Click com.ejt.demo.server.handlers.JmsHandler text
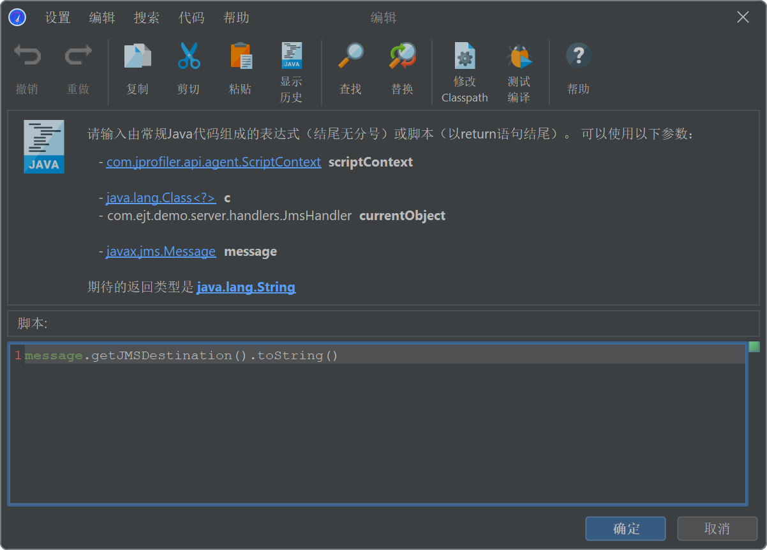Image resolution: width=767 pixels, height=550 pixels. (x=230, y=216)
